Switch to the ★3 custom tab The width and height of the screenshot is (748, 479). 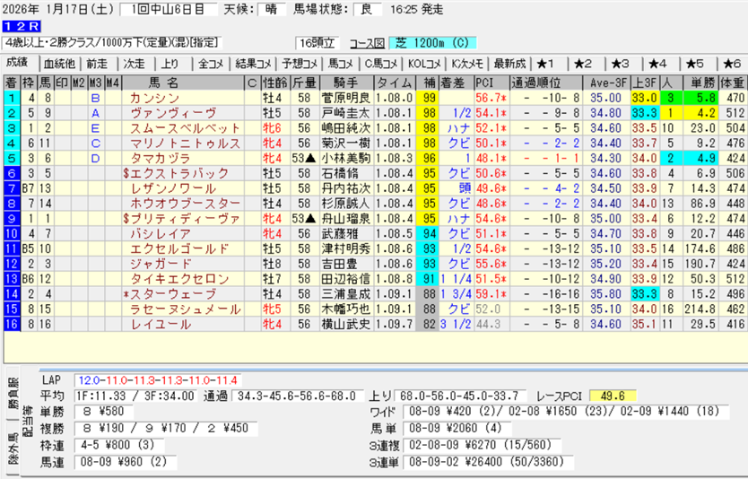click(x=621, y=64)
